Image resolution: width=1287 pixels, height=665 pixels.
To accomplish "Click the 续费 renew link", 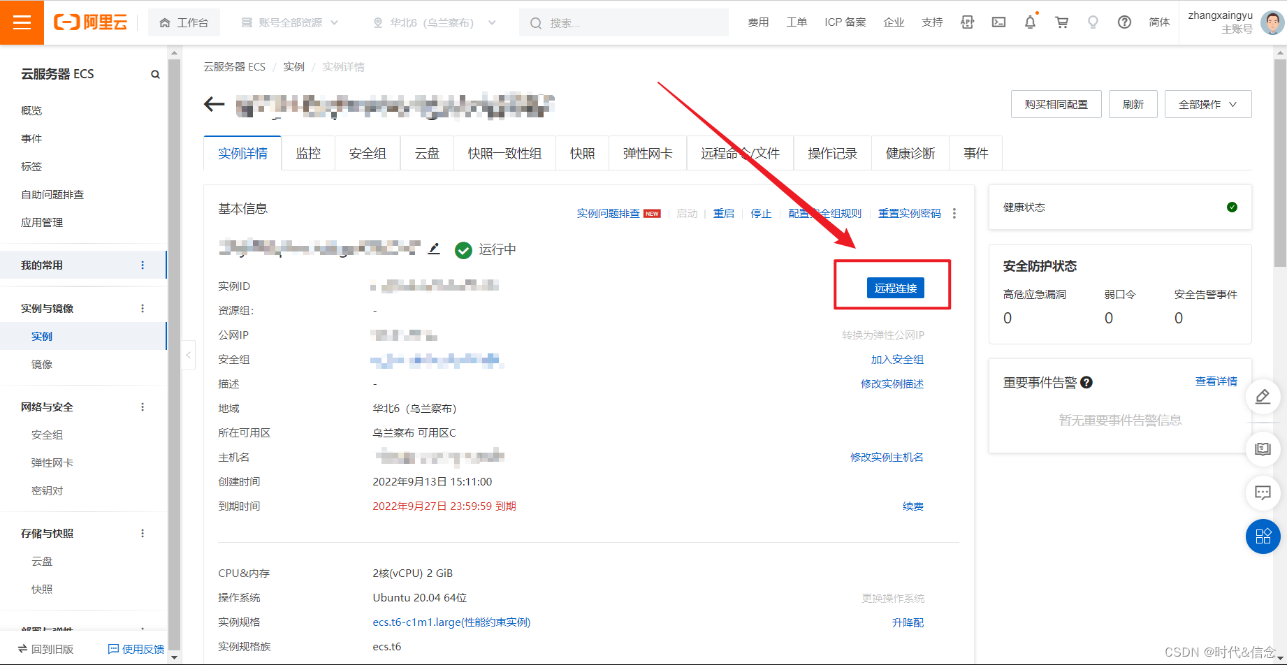I will 912,506.
